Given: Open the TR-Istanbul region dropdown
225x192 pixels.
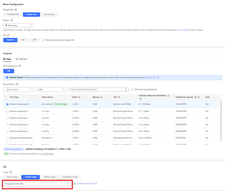Looking at the screenshot, I should coord(18,25).
